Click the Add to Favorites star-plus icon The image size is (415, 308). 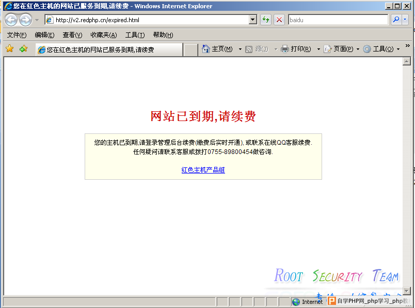point(23,48)
